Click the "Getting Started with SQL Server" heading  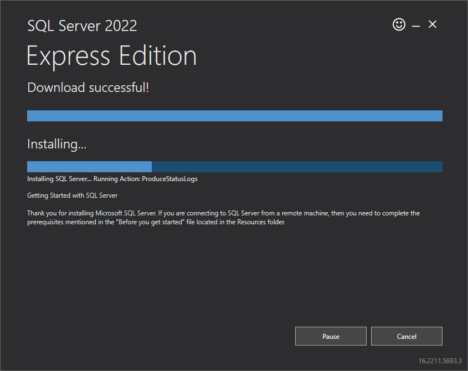[x=72, y=195]
